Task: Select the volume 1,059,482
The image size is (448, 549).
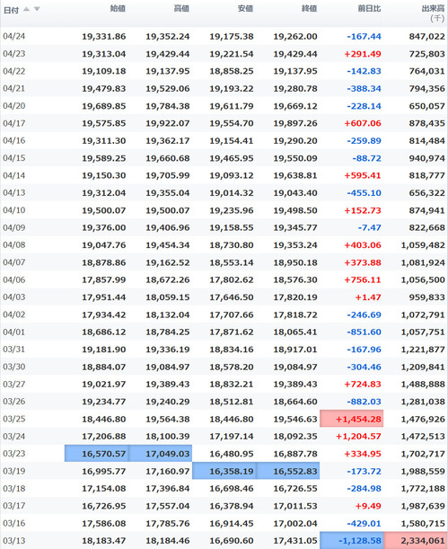Action: click(423, 245)
